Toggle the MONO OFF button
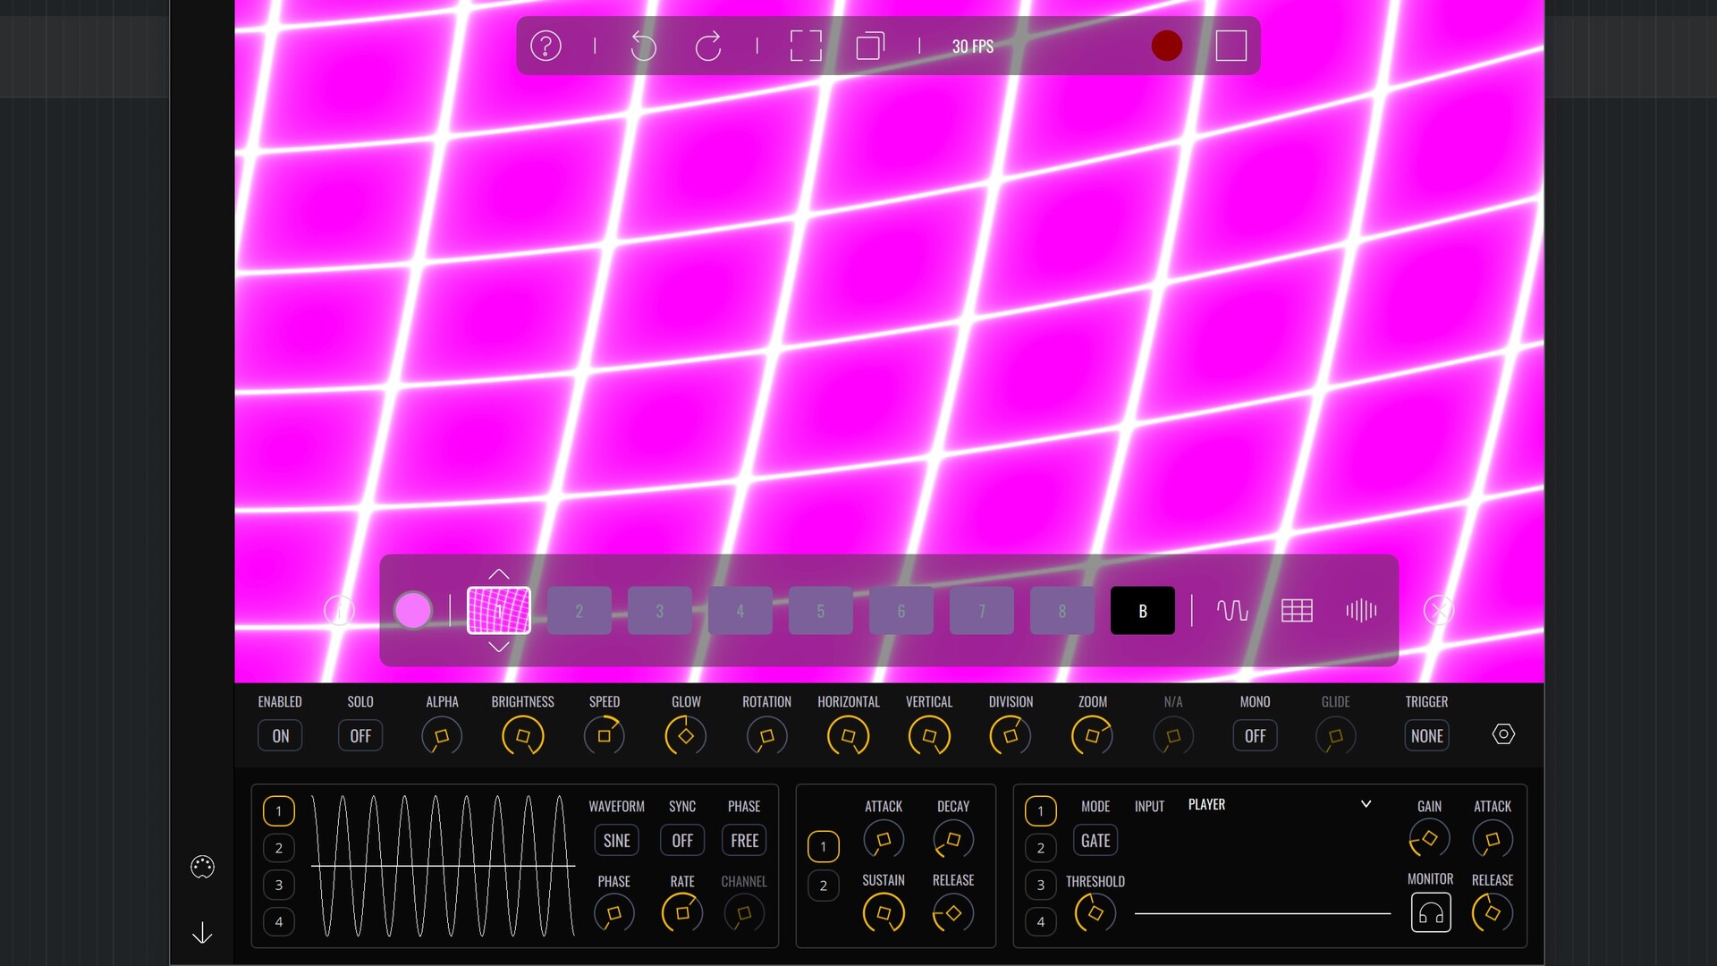The image size is (1717, 966). click(1255, 735)
